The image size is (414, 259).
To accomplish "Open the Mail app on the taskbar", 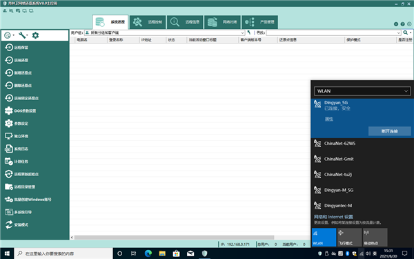I will 190,253.
